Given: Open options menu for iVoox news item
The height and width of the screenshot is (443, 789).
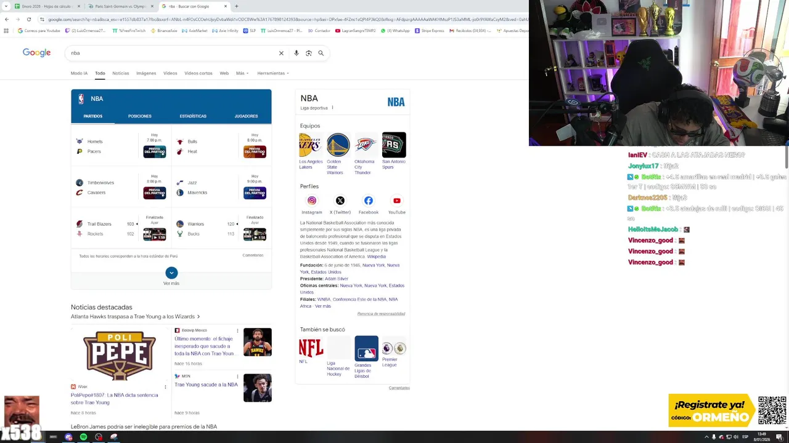Looking at the screenshot, I should click(165, 387).
